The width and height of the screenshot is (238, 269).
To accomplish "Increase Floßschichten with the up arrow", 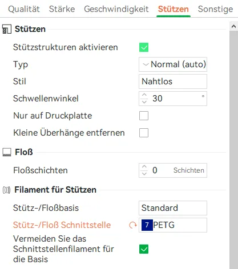I will [x=144, y=166].
